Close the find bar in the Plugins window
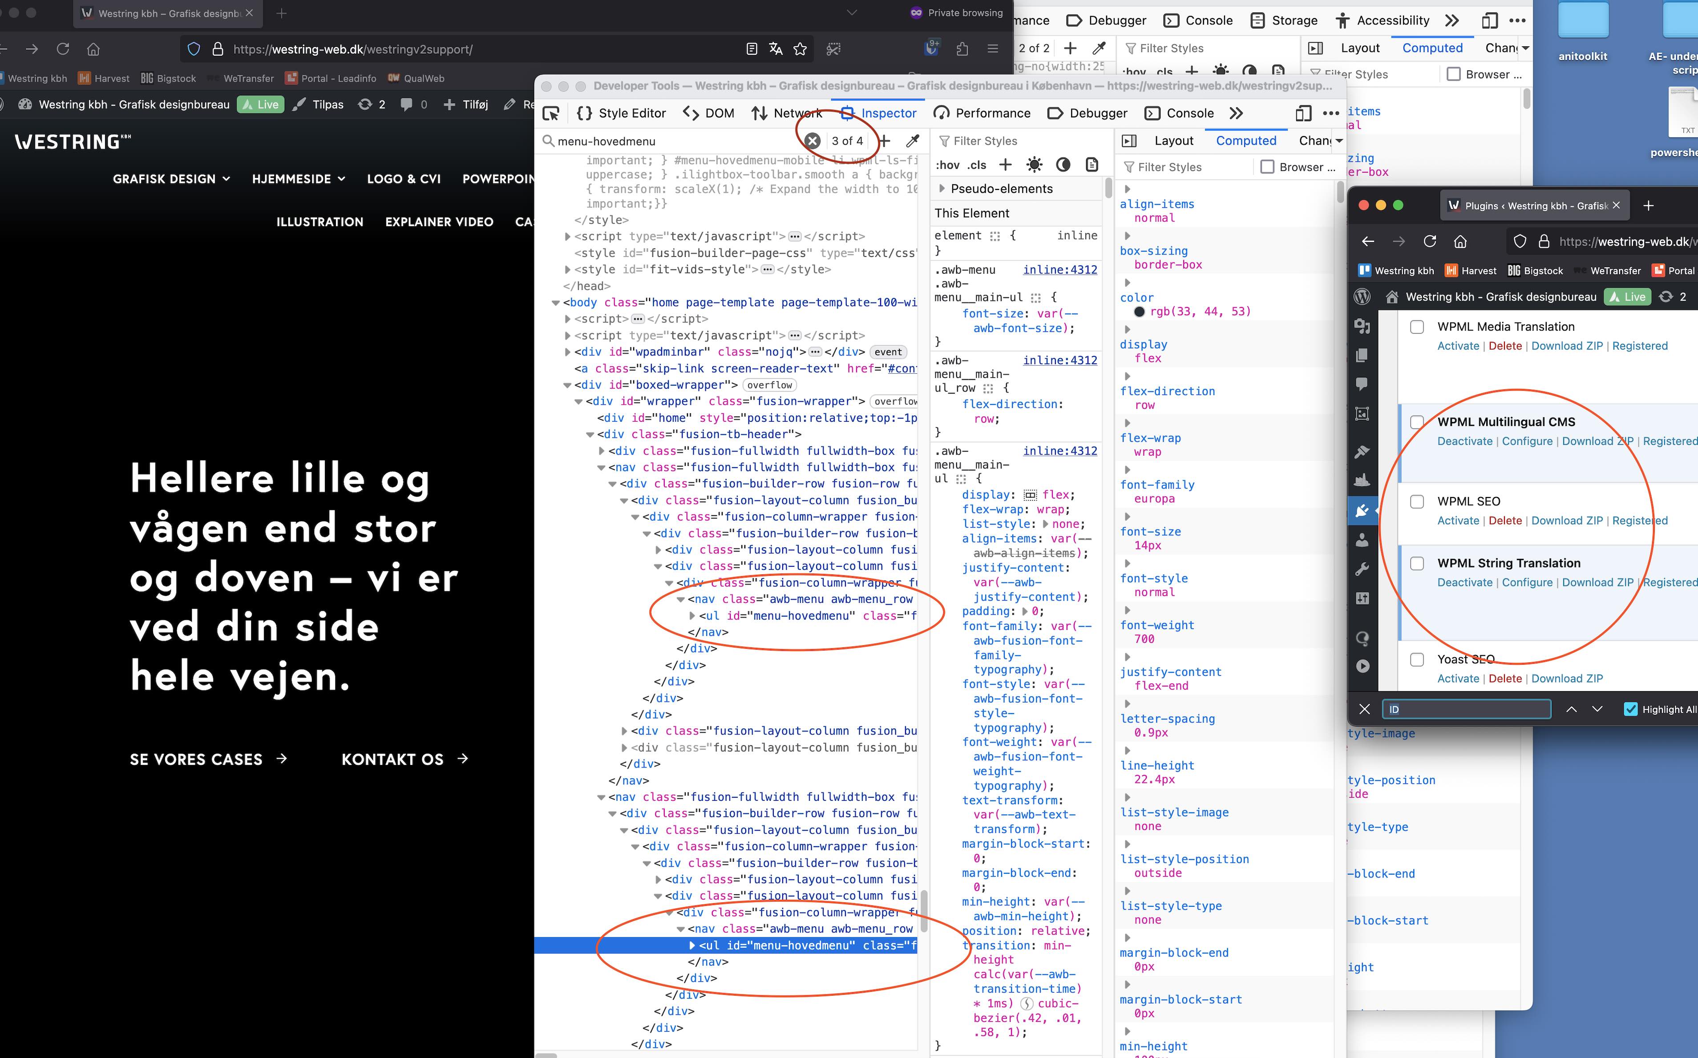The height and width of the screenshot is (1058, 1698). click(1364, 709)
